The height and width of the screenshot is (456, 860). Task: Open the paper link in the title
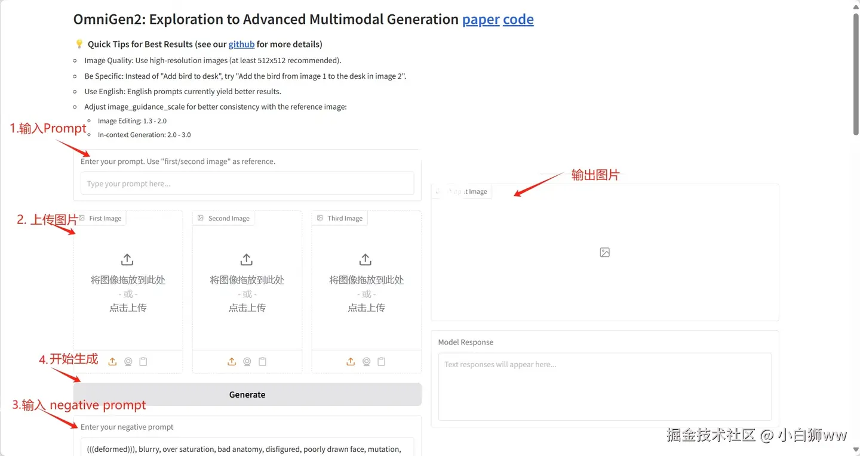point(481,20)
